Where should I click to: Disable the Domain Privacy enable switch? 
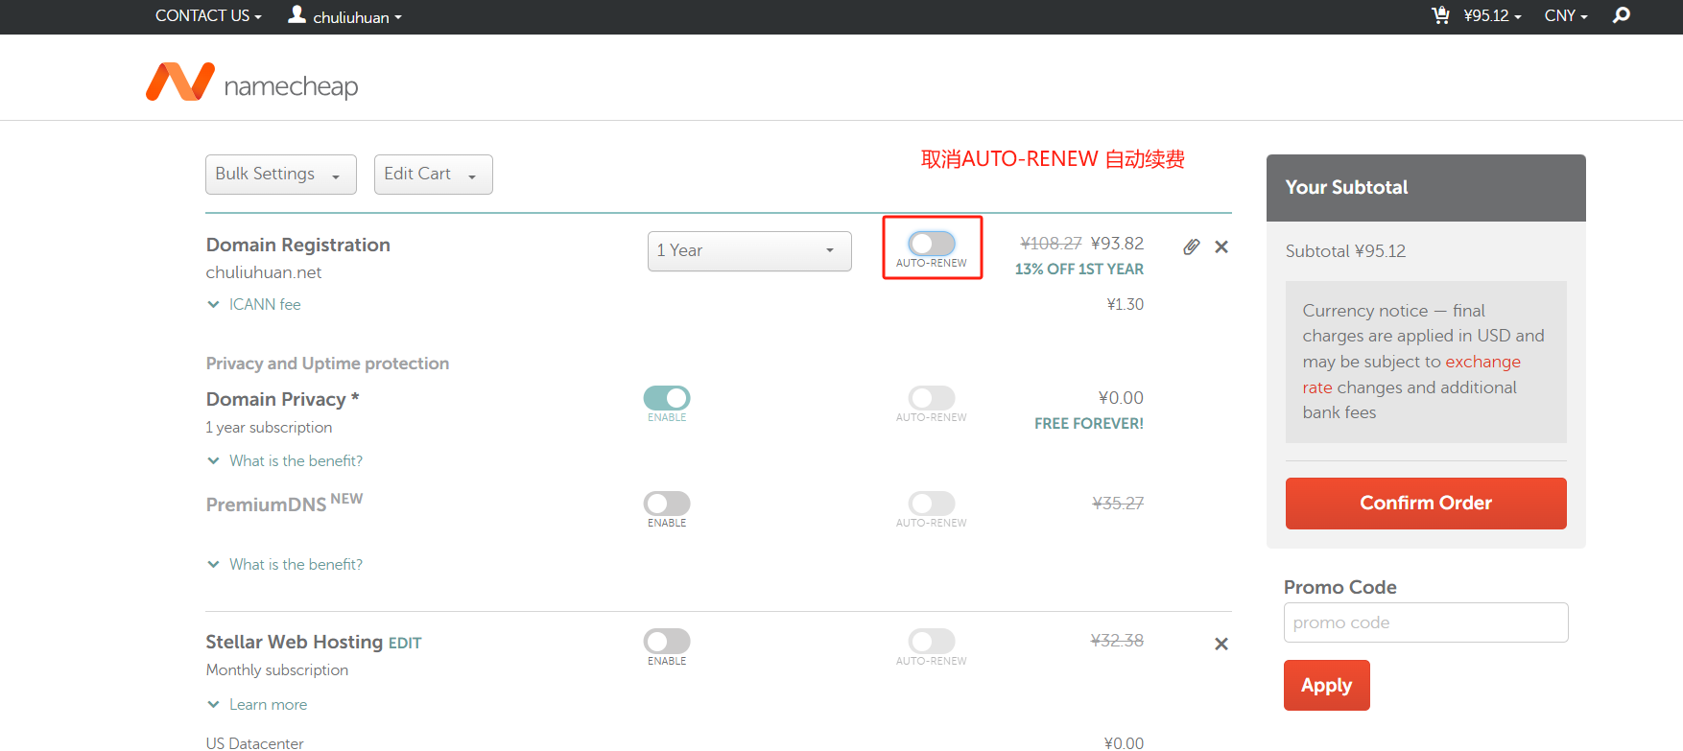click(667, 397)
